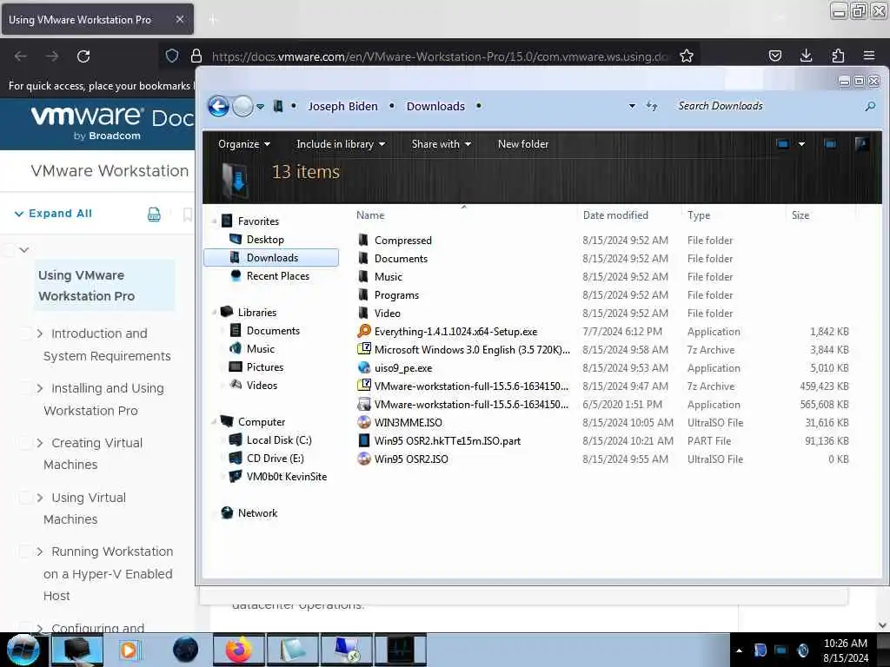Bookmark this page with the star icon
Screen dimensions: 890x667
687,56
